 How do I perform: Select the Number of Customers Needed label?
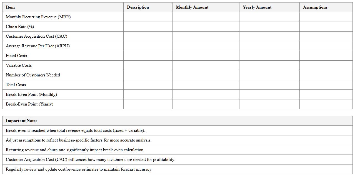click(33, 75)
